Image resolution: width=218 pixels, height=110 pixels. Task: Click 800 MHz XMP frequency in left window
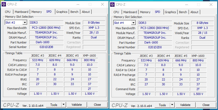click(x=90, y=60)
